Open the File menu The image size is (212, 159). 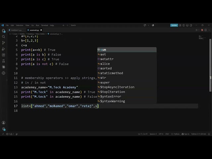pyautogui.click(x=7, y=25)
